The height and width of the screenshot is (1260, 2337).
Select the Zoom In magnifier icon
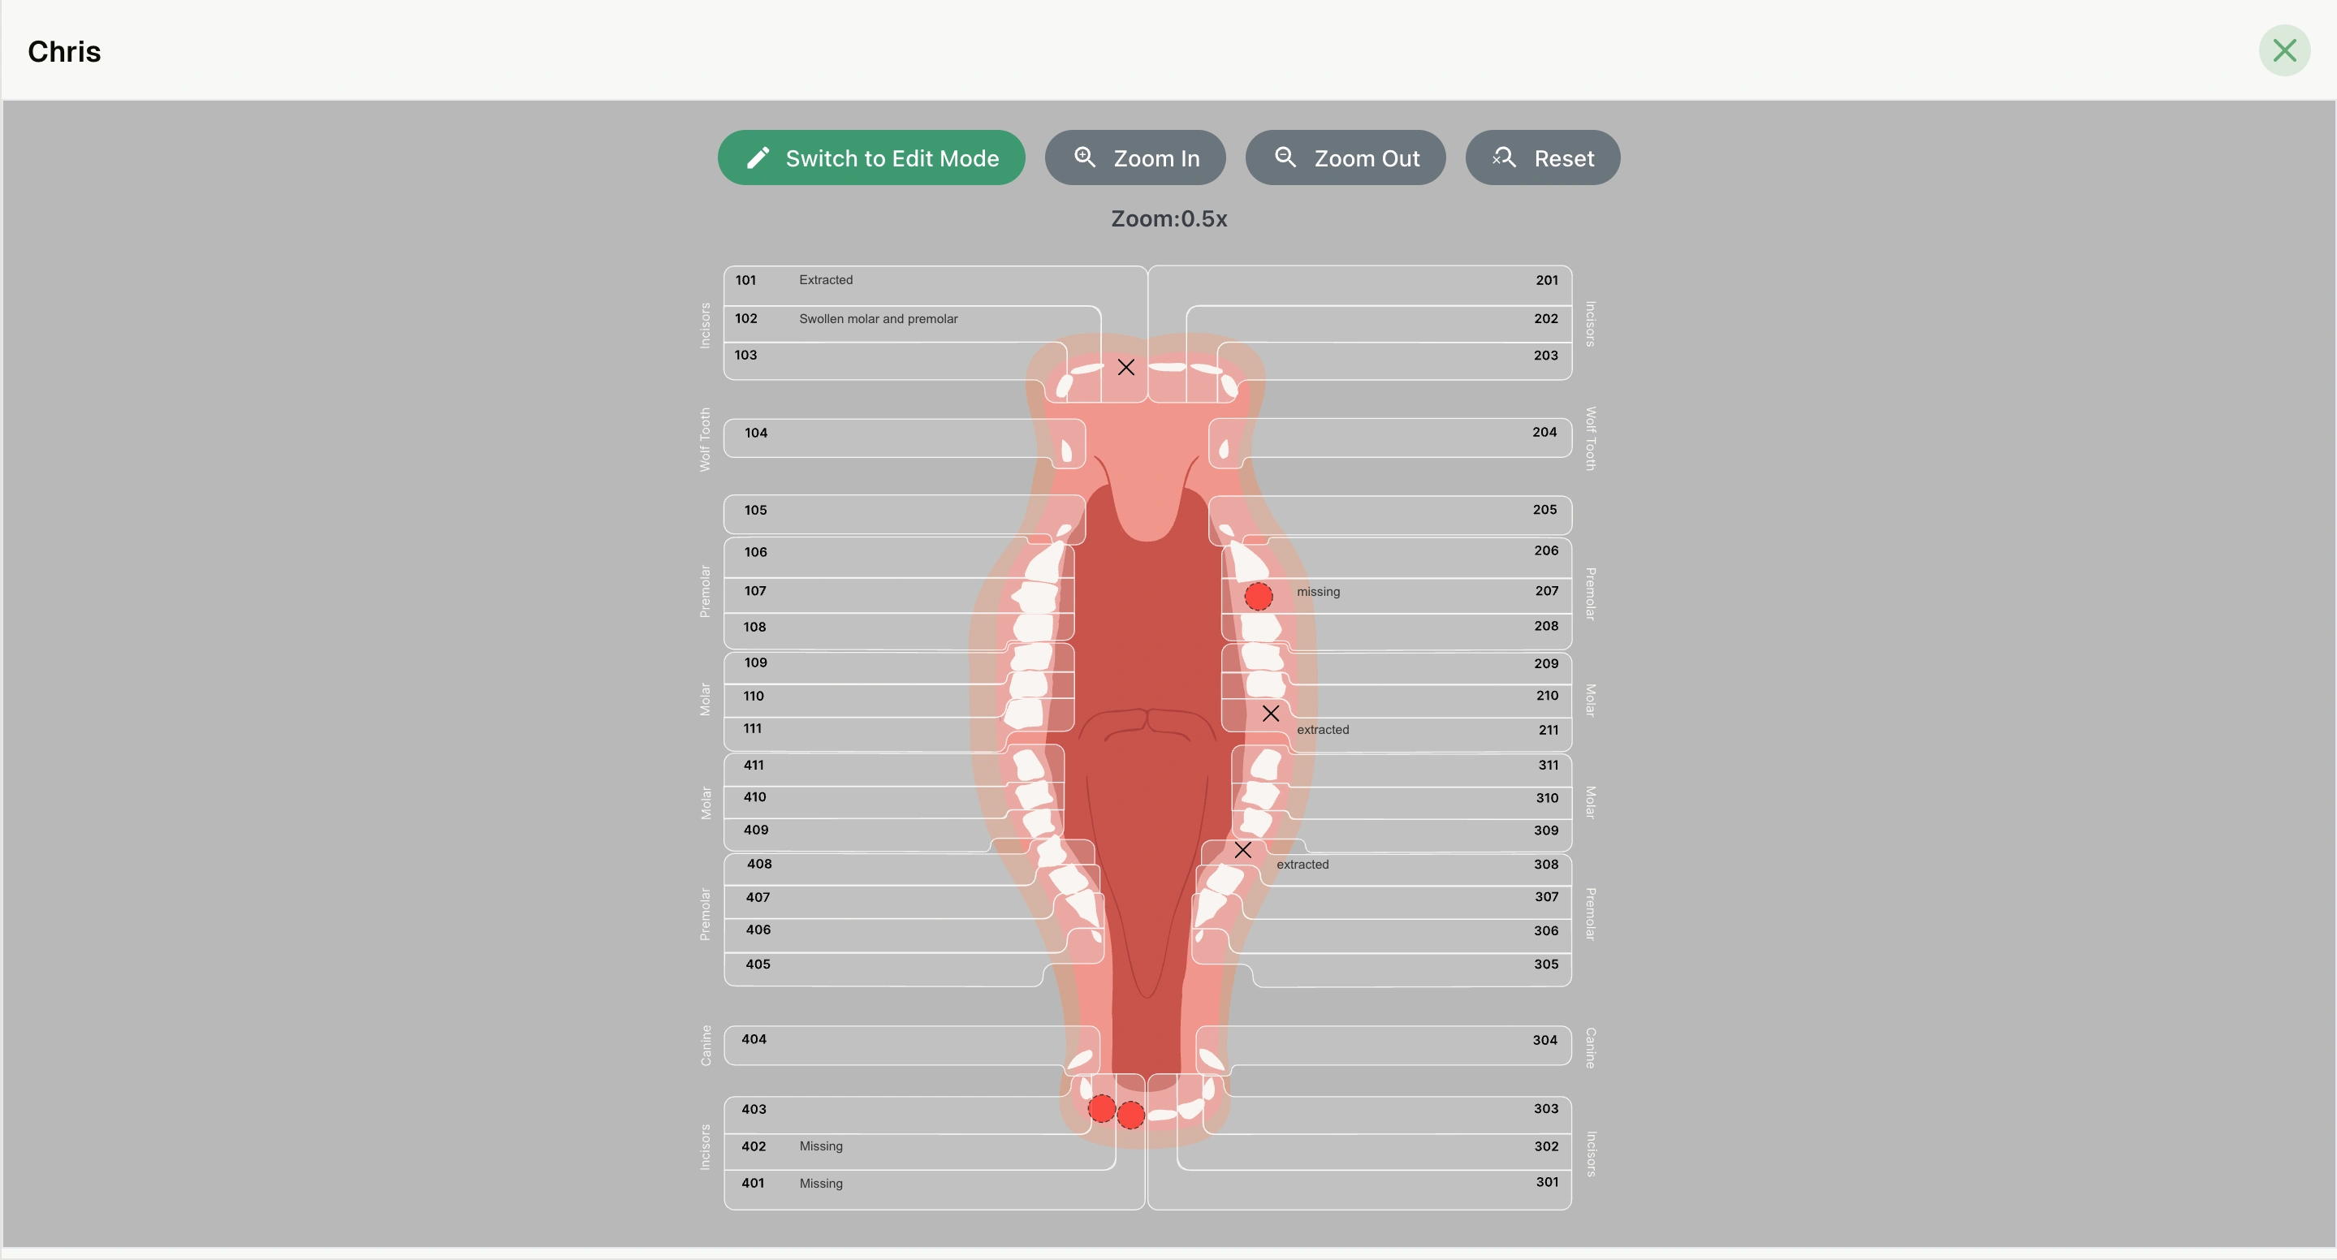pos(1085,157)
